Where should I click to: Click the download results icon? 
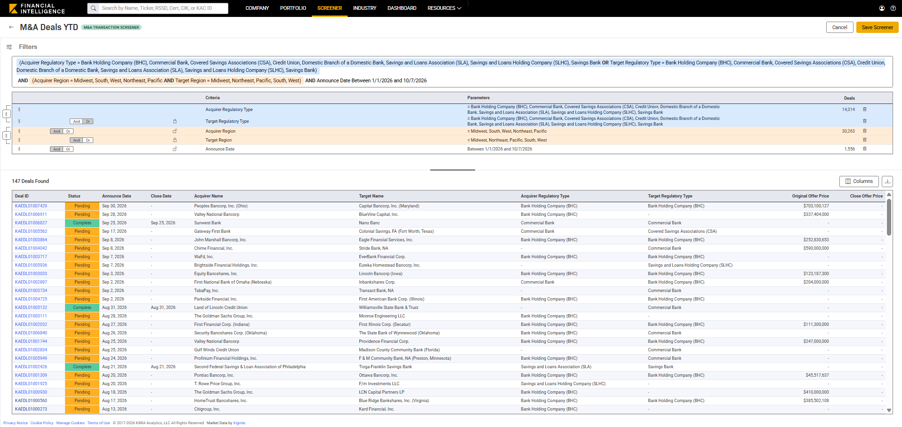click(x=887, y=181)
